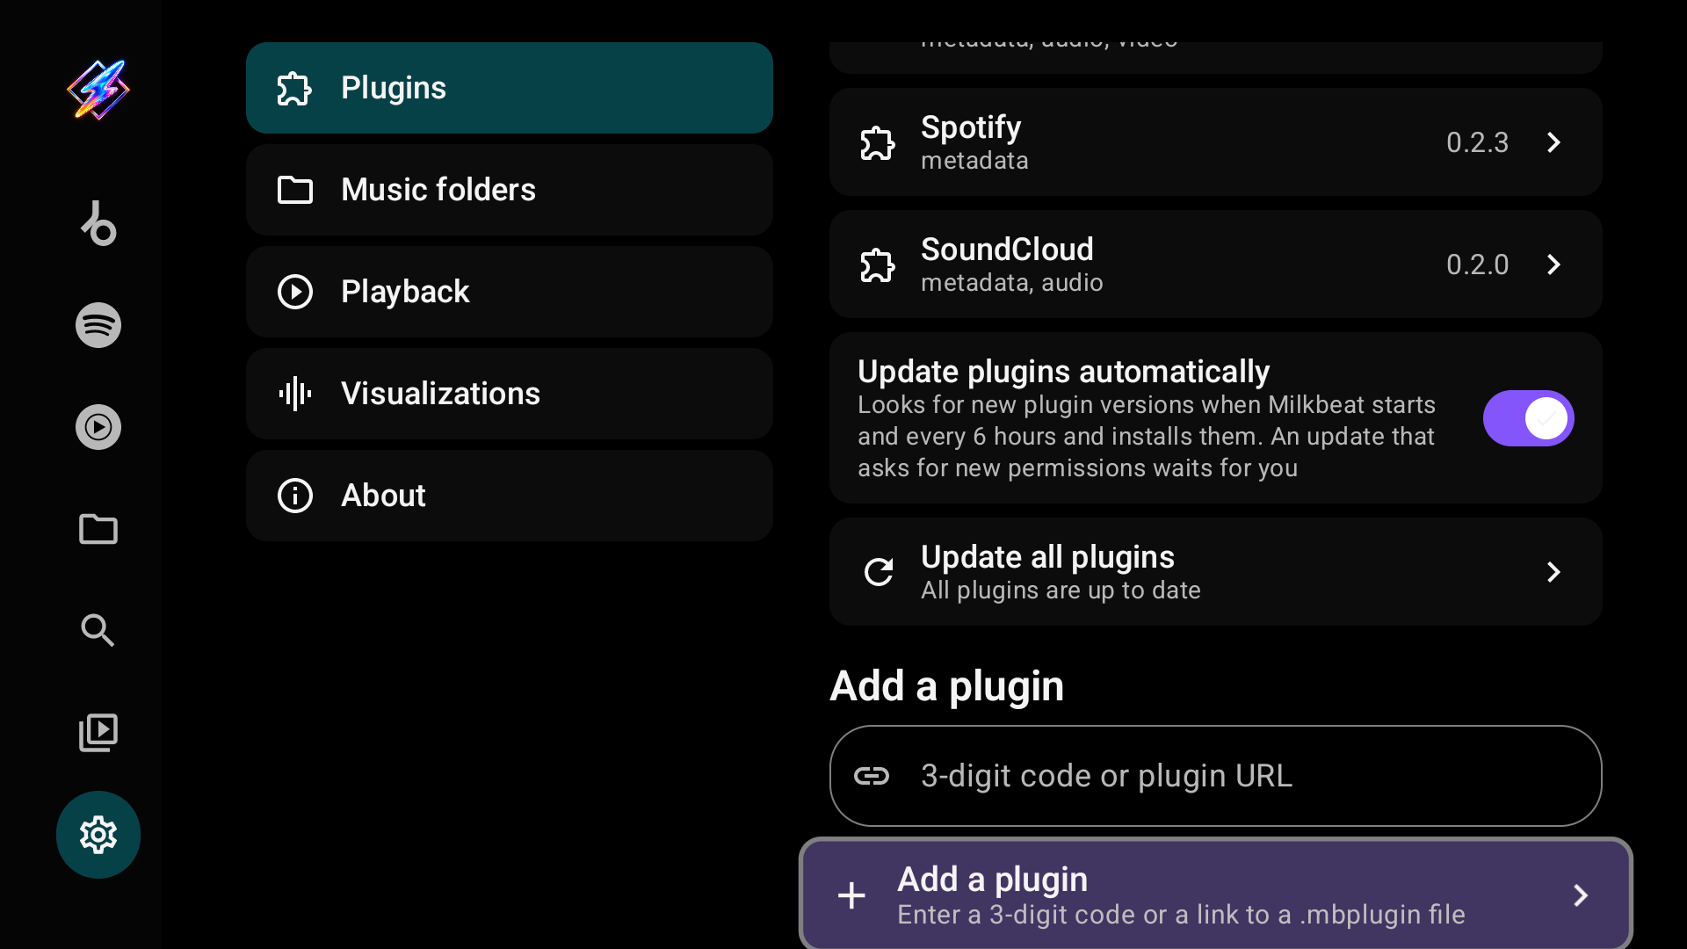
Task: Click the 'metadata, audio' SoundCloud label
Action: pos(1011,283)
